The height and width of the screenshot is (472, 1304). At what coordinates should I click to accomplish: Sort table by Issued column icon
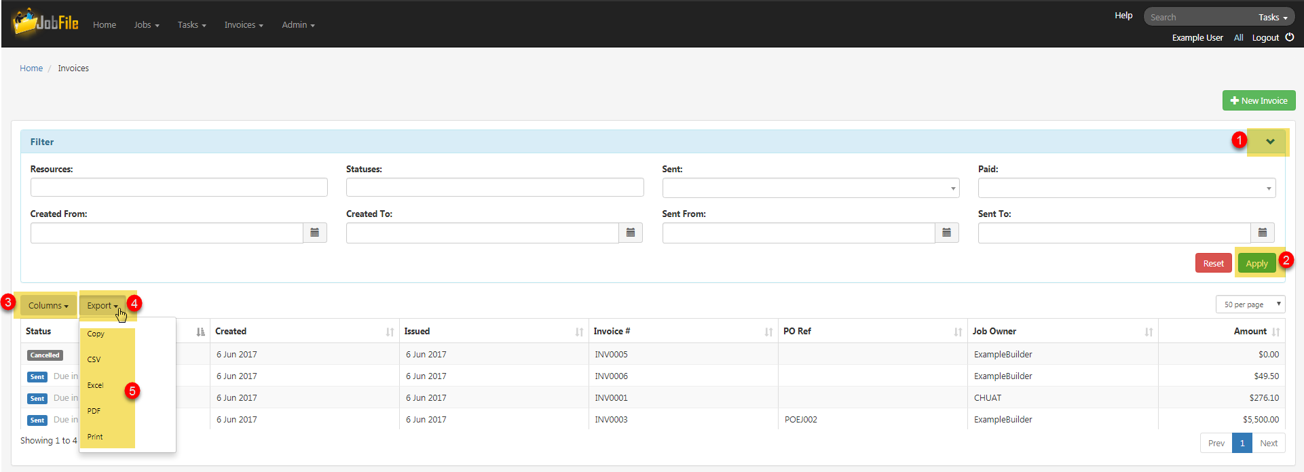[x=579, y=332]
